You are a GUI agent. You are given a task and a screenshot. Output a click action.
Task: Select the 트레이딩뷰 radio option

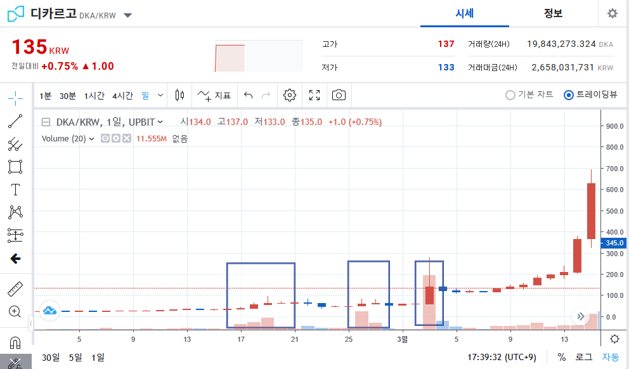(x=590, y=94)
